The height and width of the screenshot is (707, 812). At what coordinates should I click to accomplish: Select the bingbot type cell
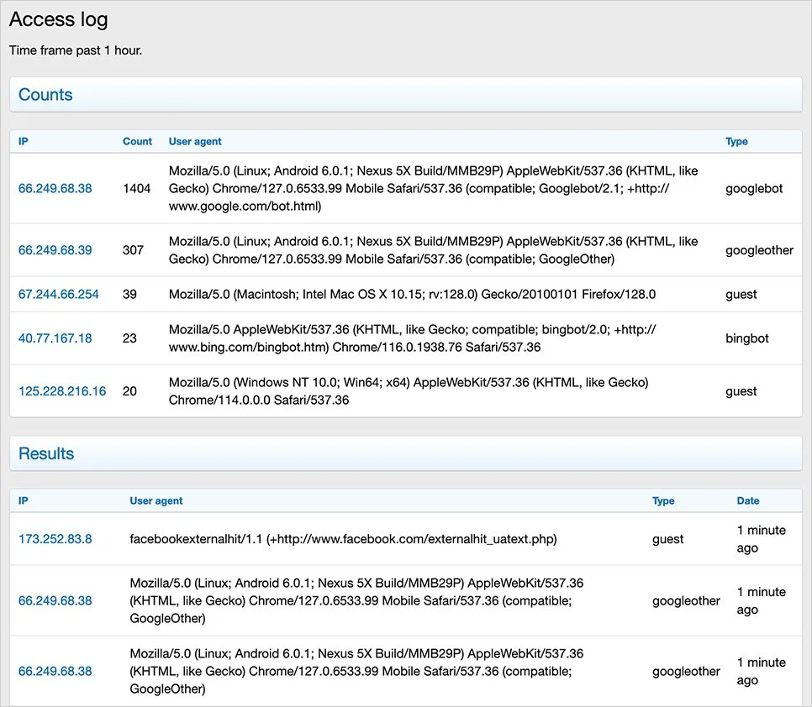tap(747, 338)
